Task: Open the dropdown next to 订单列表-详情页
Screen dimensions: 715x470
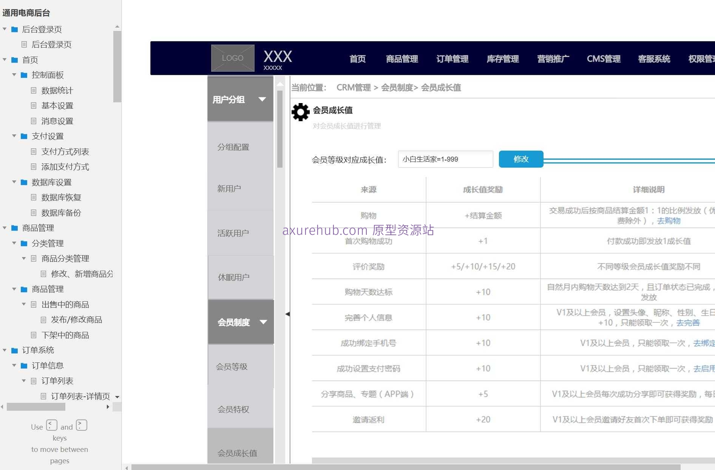Action: pyautogui.click(x=117, y=397)
